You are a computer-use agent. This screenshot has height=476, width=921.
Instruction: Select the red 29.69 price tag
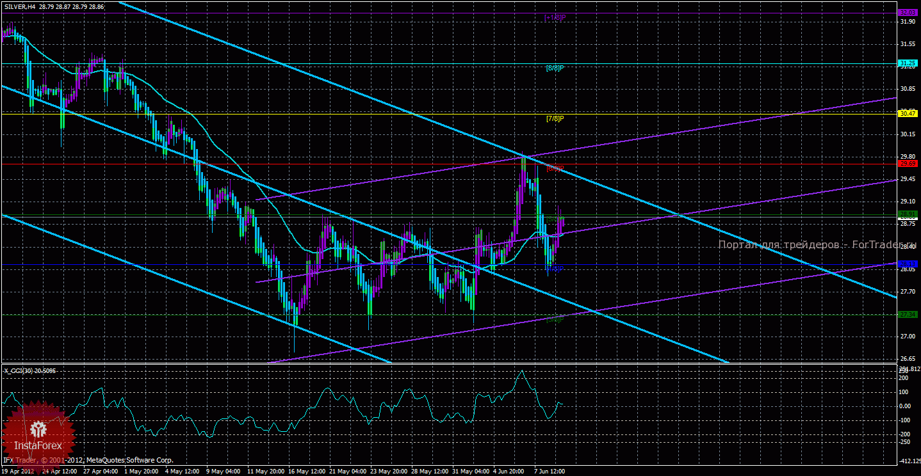[x=907, y=164]
